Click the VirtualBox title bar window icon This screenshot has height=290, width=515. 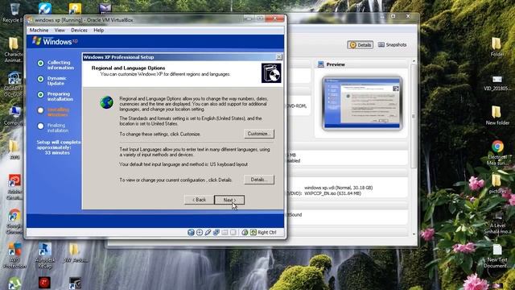(x=30, y=20)
